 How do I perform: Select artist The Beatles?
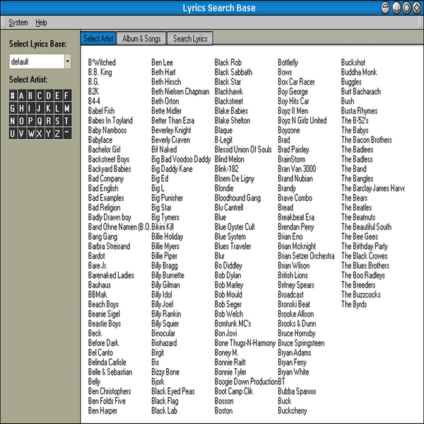[x=356, y=208]
